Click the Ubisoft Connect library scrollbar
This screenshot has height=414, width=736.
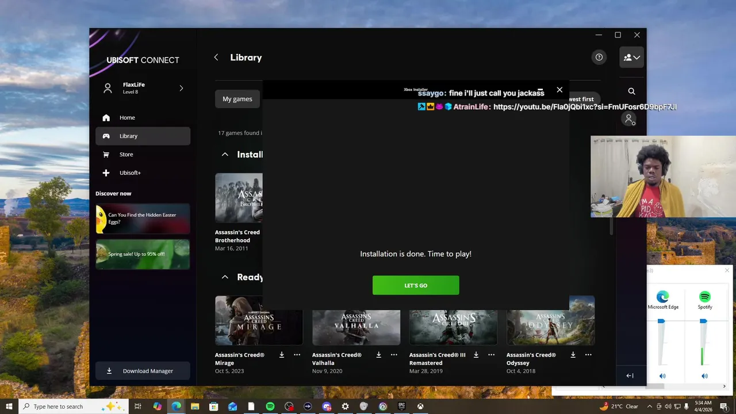click(612, 227)
